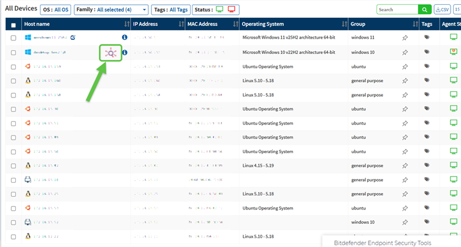Expand the Tags filter showing All Tags

pos(170,10)
